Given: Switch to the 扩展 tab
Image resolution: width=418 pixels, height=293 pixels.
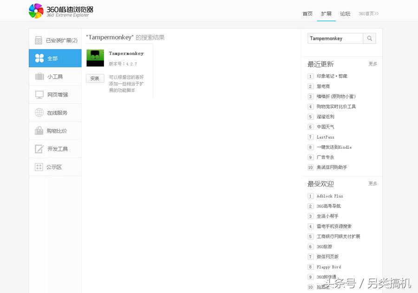Looking at the screenshot, I should coord(327,14).
